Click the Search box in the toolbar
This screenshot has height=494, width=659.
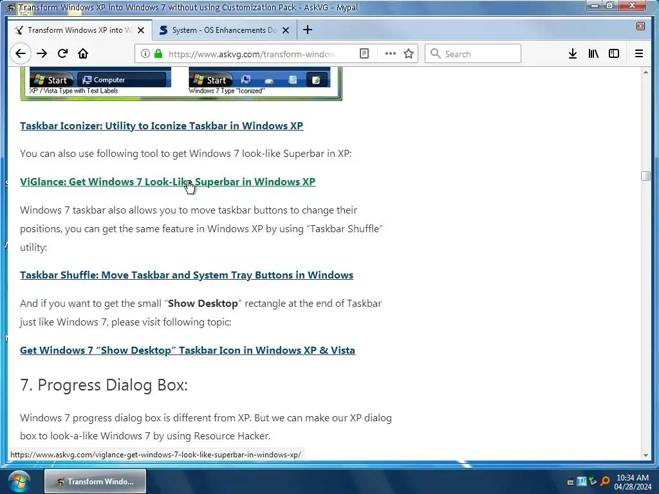click(x=473, y=53)
